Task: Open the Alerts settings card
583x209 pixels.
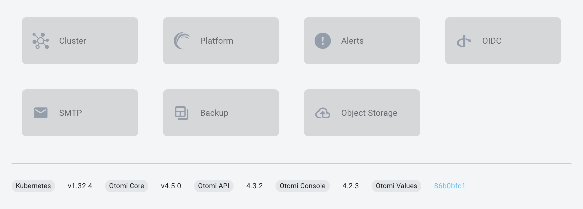Action: click(362, 41)
